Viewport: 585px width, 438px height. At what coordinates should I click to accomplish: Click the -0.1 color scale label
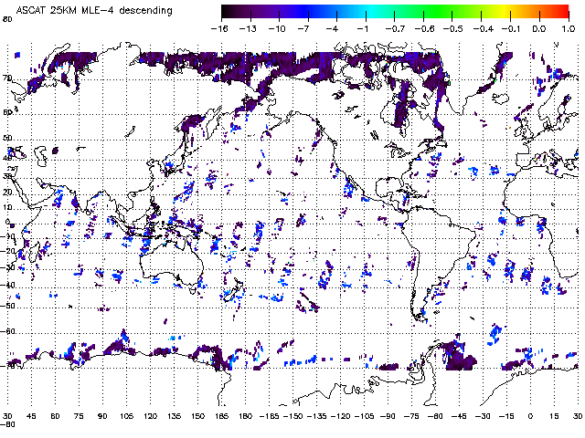click(510, 29)
